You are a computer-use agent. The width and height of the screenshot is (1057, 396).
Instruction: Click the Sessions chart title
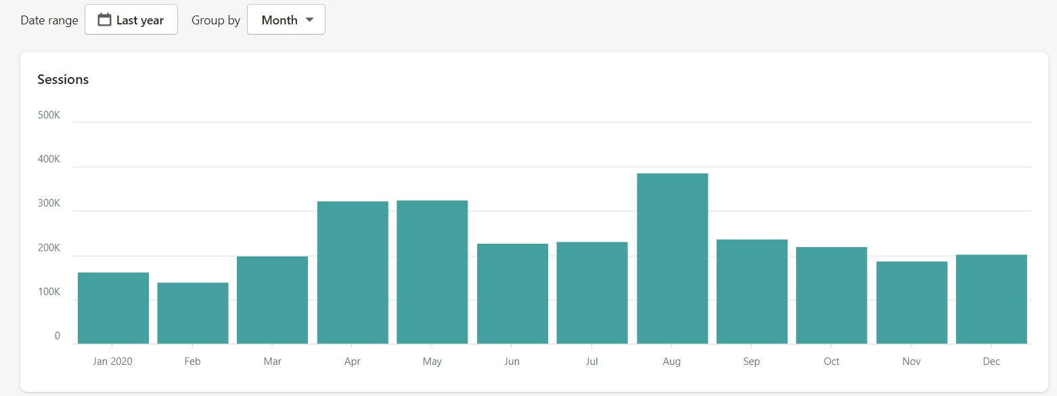63,79
